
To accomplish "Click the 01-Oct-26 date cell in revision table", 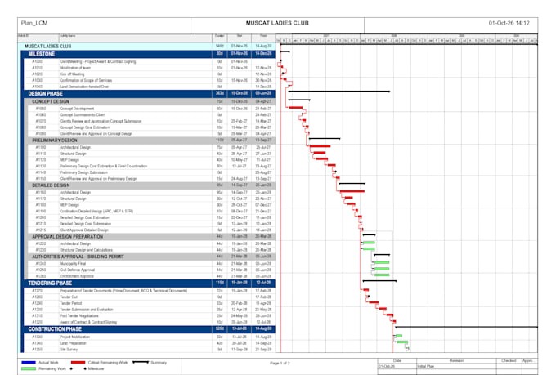I will click(x=397, y=366).
